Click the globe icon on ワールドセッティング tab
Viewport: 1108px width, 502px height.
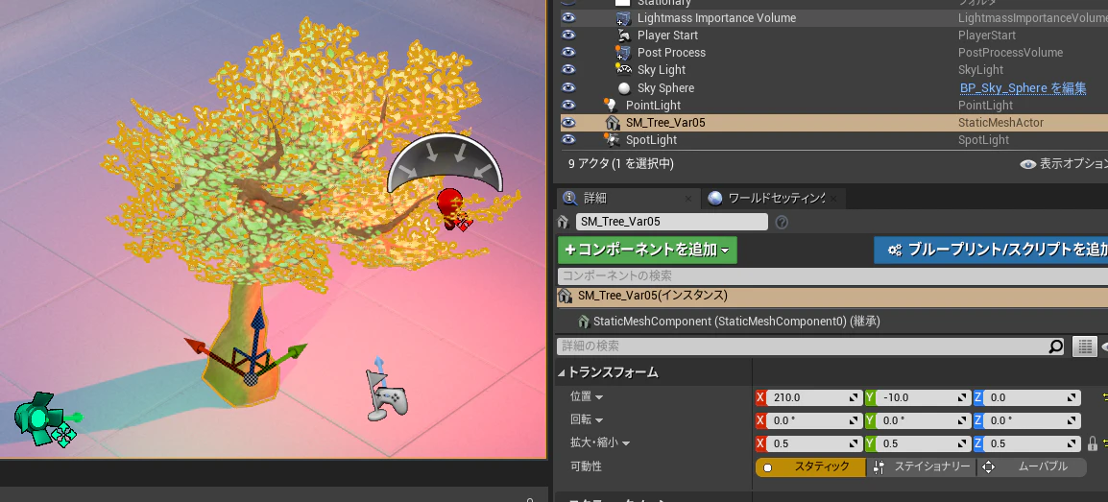[715, 199]
